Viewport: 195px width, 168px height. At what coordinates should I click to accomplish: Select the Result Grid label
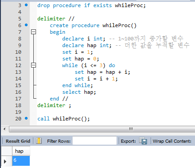coord(18,141)
